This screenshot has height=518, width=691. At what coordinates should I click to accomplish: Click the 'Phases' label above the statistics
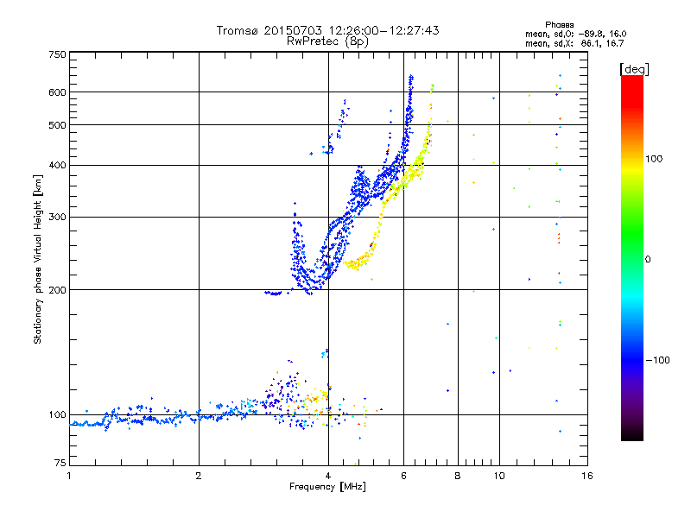click(559, 25)
